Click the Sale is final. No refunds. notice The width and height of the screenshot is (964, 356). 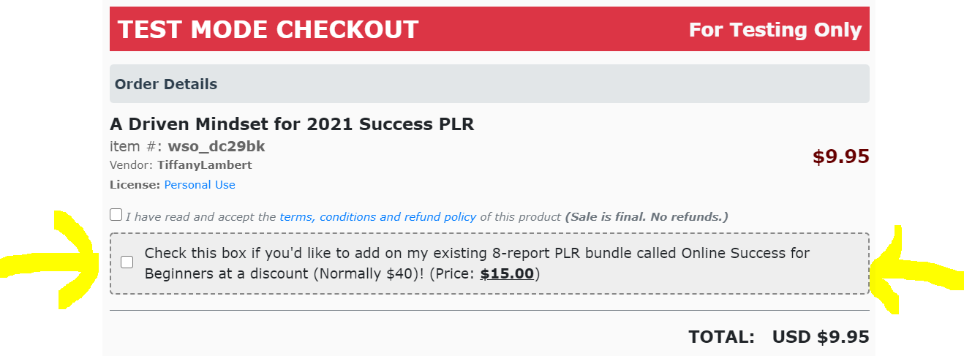pos(647,217)
